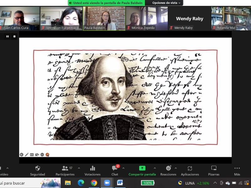The width and height of the screenshot is (251, 188).
Task: Open LUNA stock widget in taskbar
Action: [x=194, y=183]
